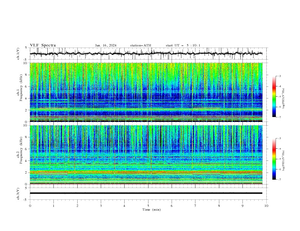
Task: Click the "Time (min)" x-axis label
Action: [x=152, y=209]
